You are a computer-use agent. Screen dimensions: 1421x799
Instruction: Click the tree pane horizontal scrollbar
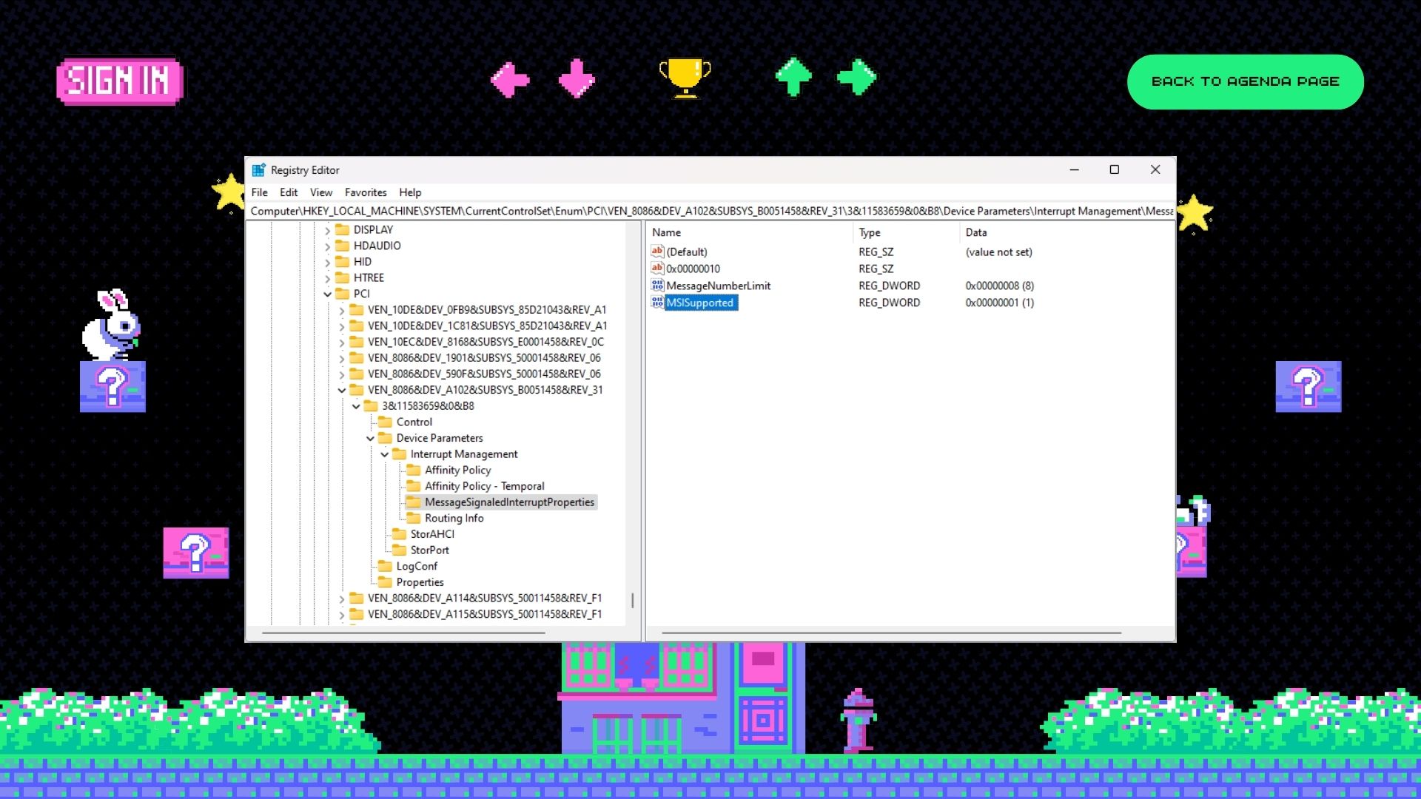(403, 633)
